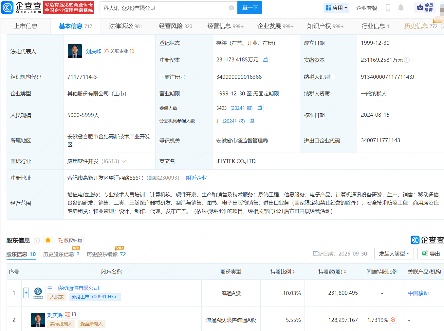Viewport: 444px width, 331px height.
Task: View insured employees chart icon
Action: coord(260,108)
